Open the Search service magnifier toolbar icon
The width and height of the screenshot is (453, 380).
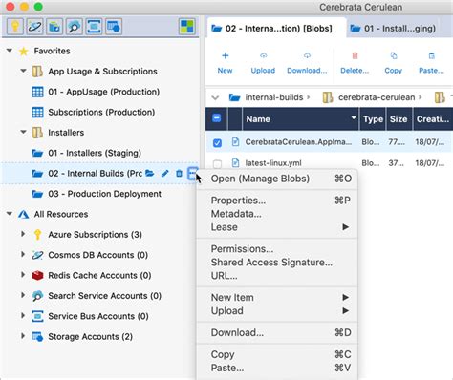pyautogui.click(x=74, y=26)
